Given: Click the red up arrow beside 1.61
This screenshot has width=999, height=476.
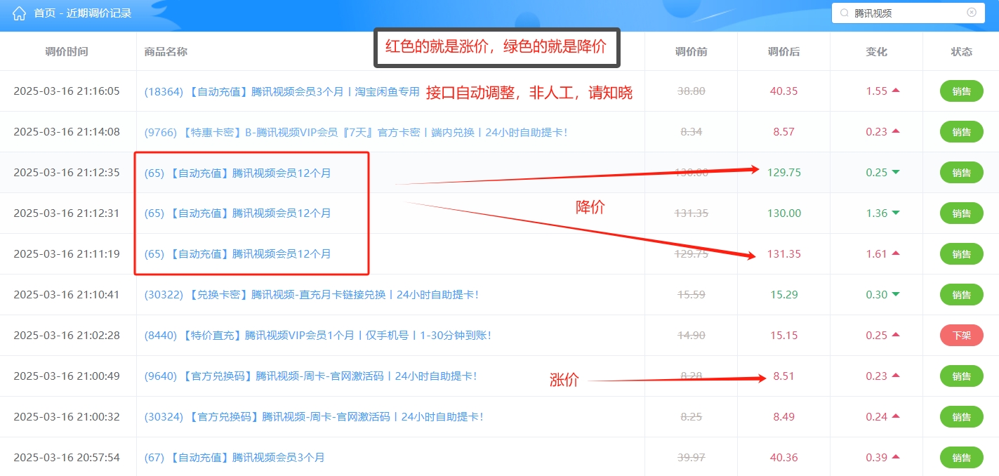Looking at the screenshot, I should click(x=895, y=253).
